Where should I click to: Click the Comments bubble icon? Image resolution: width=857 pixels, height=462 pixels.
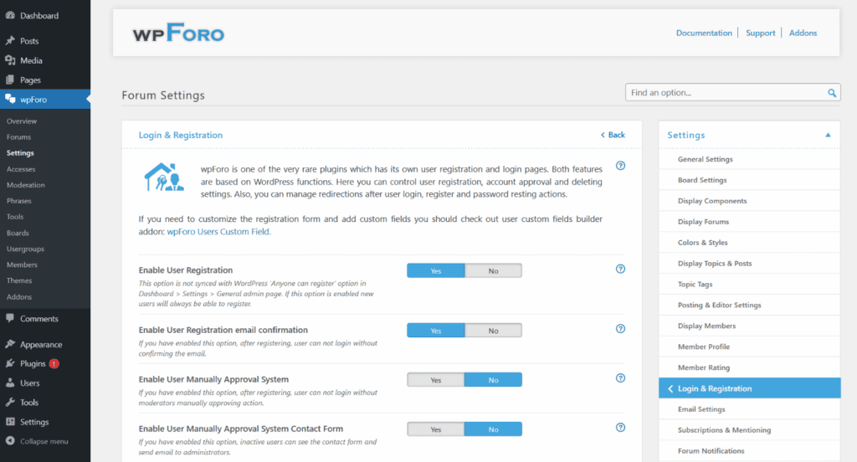(x=10, y=318)
